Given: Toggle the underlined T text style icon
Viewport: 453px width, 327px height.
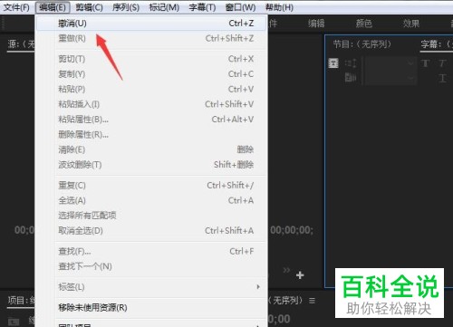Looking at the screenshot, I should [x=442, y=78].
